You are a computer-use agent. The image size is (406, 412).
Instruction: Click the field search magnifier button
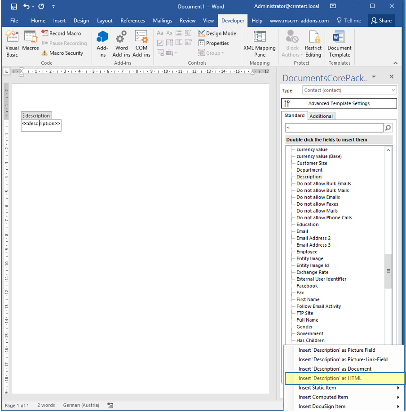click(x=388, y=128)
